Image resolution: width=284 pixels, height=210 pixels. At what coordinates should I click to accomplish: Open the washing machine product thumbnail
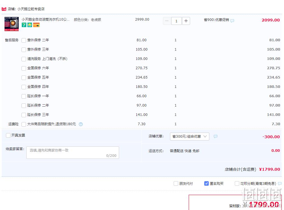(x=12, y=24)
